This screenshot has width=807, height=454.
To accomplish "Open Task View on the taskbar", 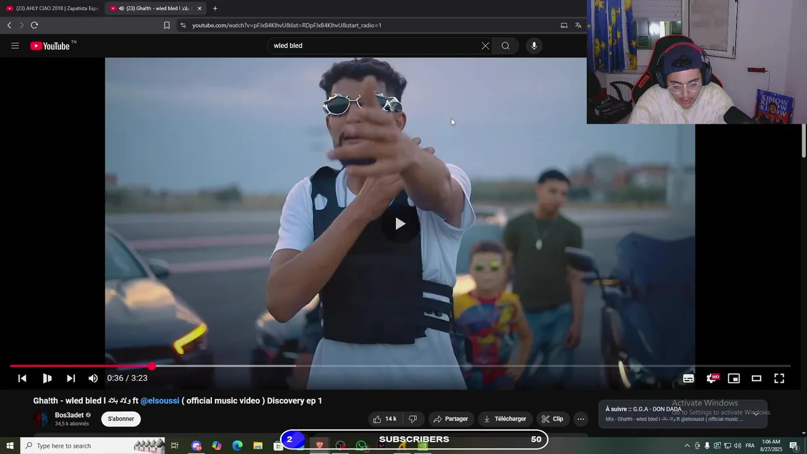I will point(175,446).
